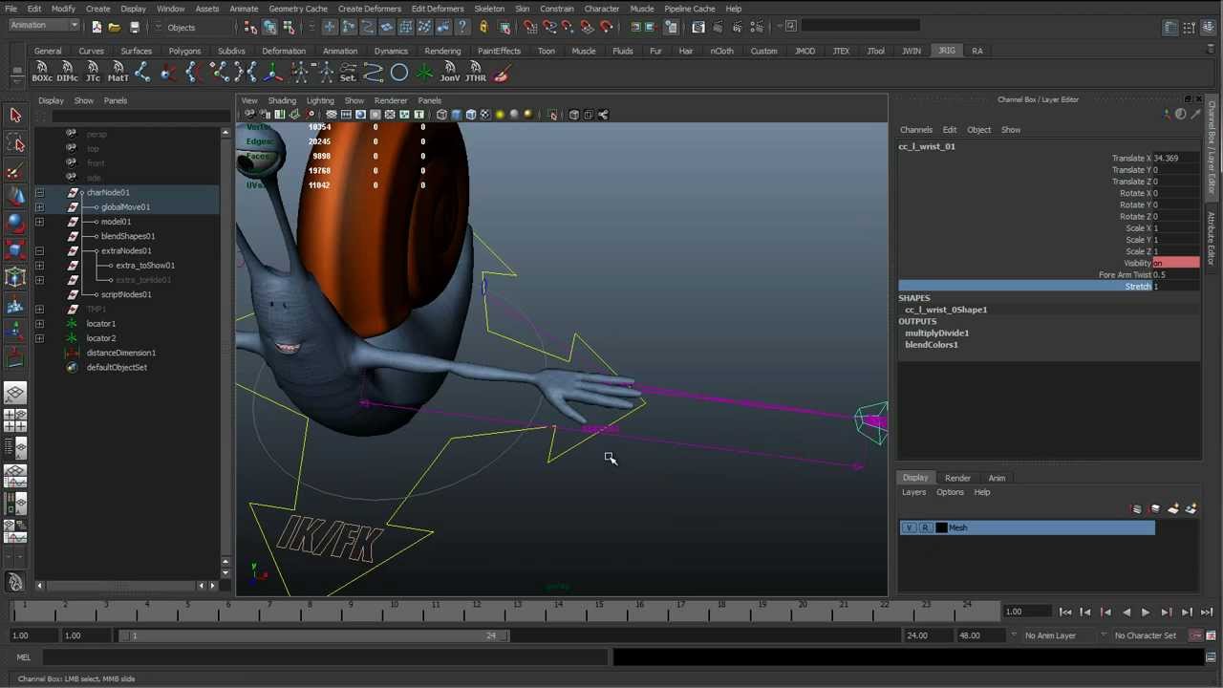The image size is (1223, 688).
Task: Play the animation forwards
Action: coord(1146,613)
